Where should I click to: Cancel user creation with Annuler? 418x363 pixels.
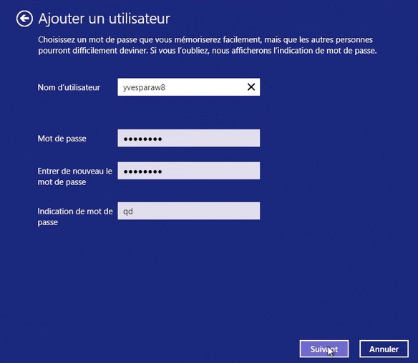click(x=384, y=349)
